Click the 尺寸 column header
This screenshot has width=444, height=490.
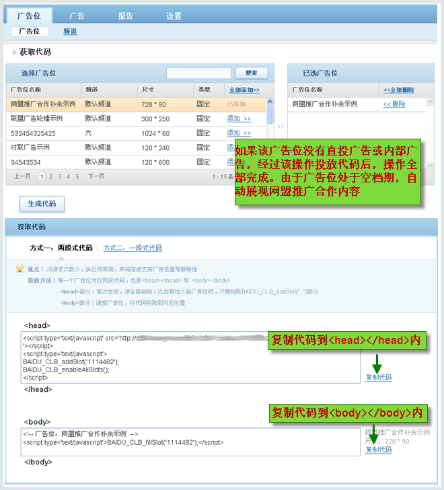click(x=148, y=90)
